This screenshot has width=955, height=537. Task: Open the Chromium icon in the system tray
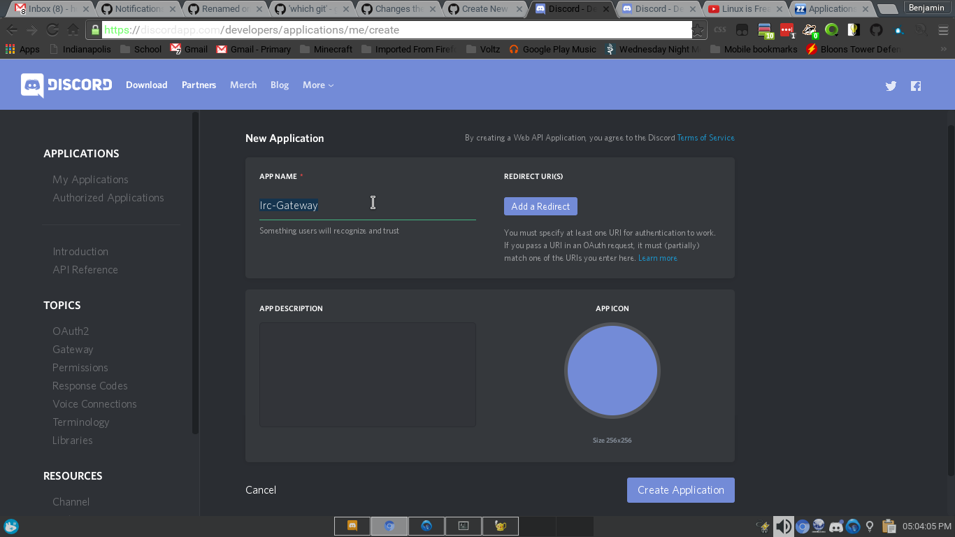point(803,526)
